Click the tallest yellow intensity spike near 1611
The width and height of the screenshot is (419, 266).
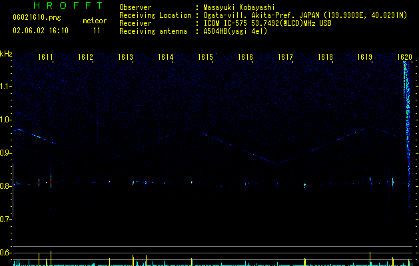click(51, 258)
